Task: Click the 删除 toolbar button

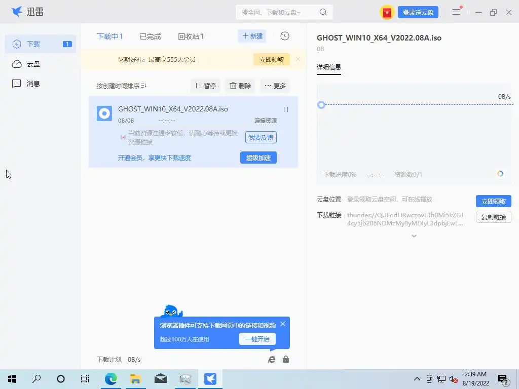Action: tap(240, 86)
